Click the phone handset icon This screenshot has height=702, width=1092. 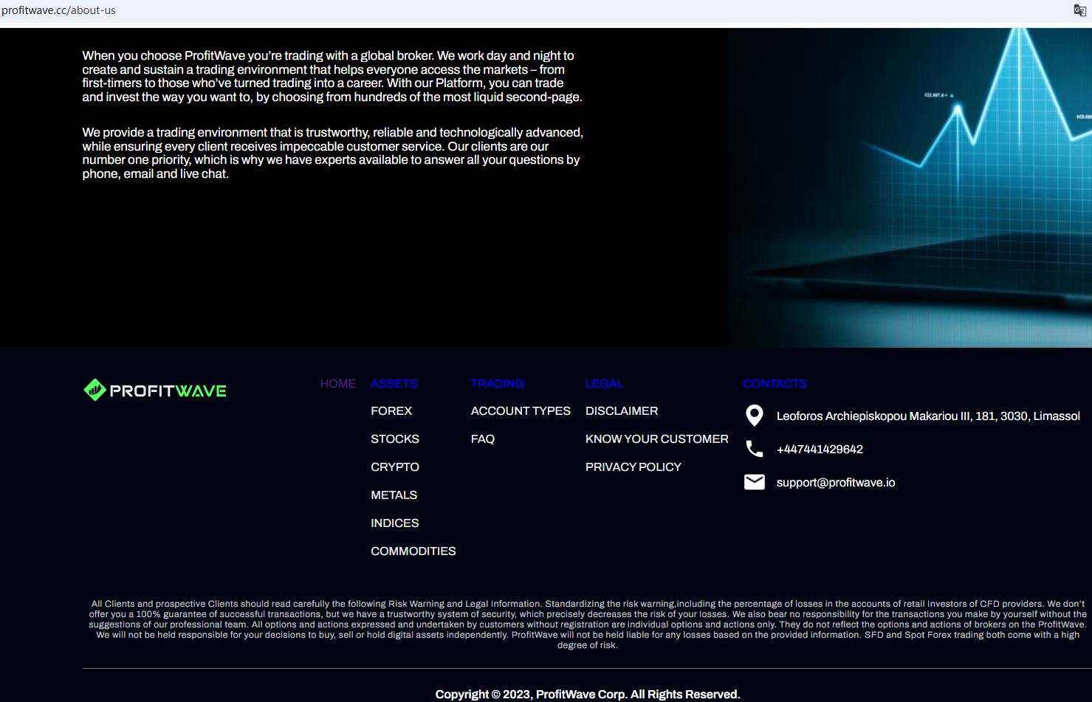pos(754,449)
